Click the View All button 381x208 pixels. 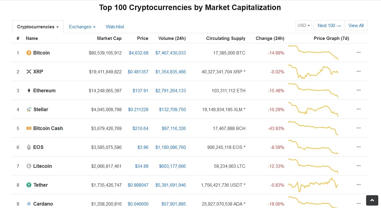[x=356, y=26]
